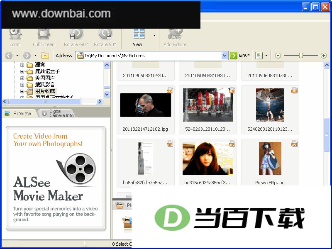332x249 pixels.
Task: Click folder tree right scroll arrow
Action: coord(100,102)
